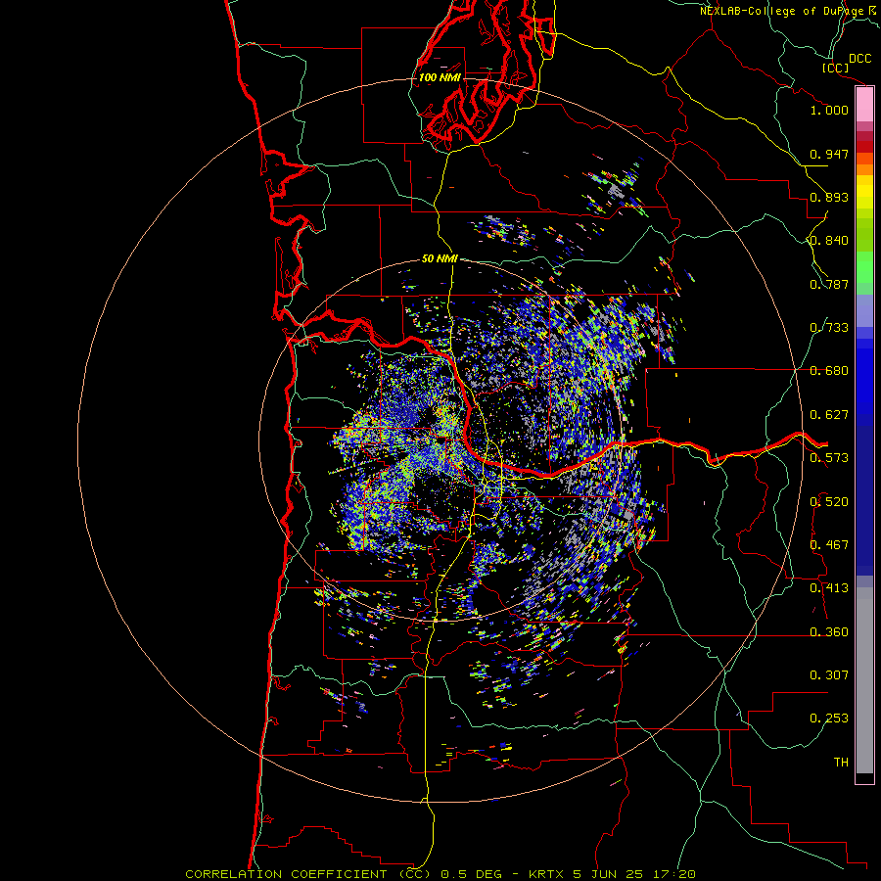Click the bright green segment of the color bar
The height and width of the screenshot is (881, 881).
[864, 267]
